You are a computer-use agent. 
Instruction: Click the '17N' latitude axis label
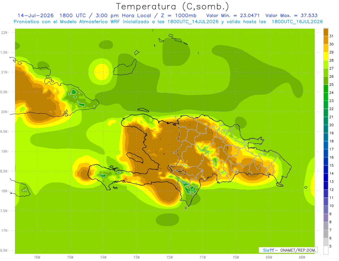5,231
